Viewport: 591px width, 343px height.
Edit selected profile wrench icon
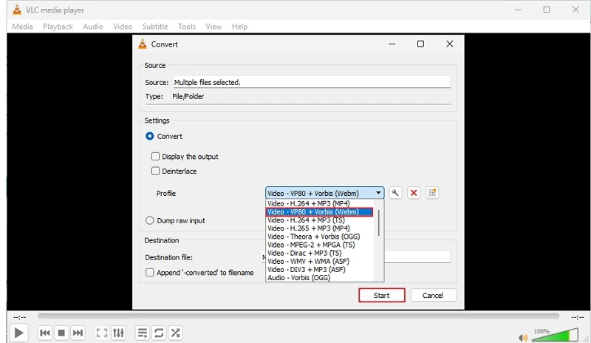395,193
